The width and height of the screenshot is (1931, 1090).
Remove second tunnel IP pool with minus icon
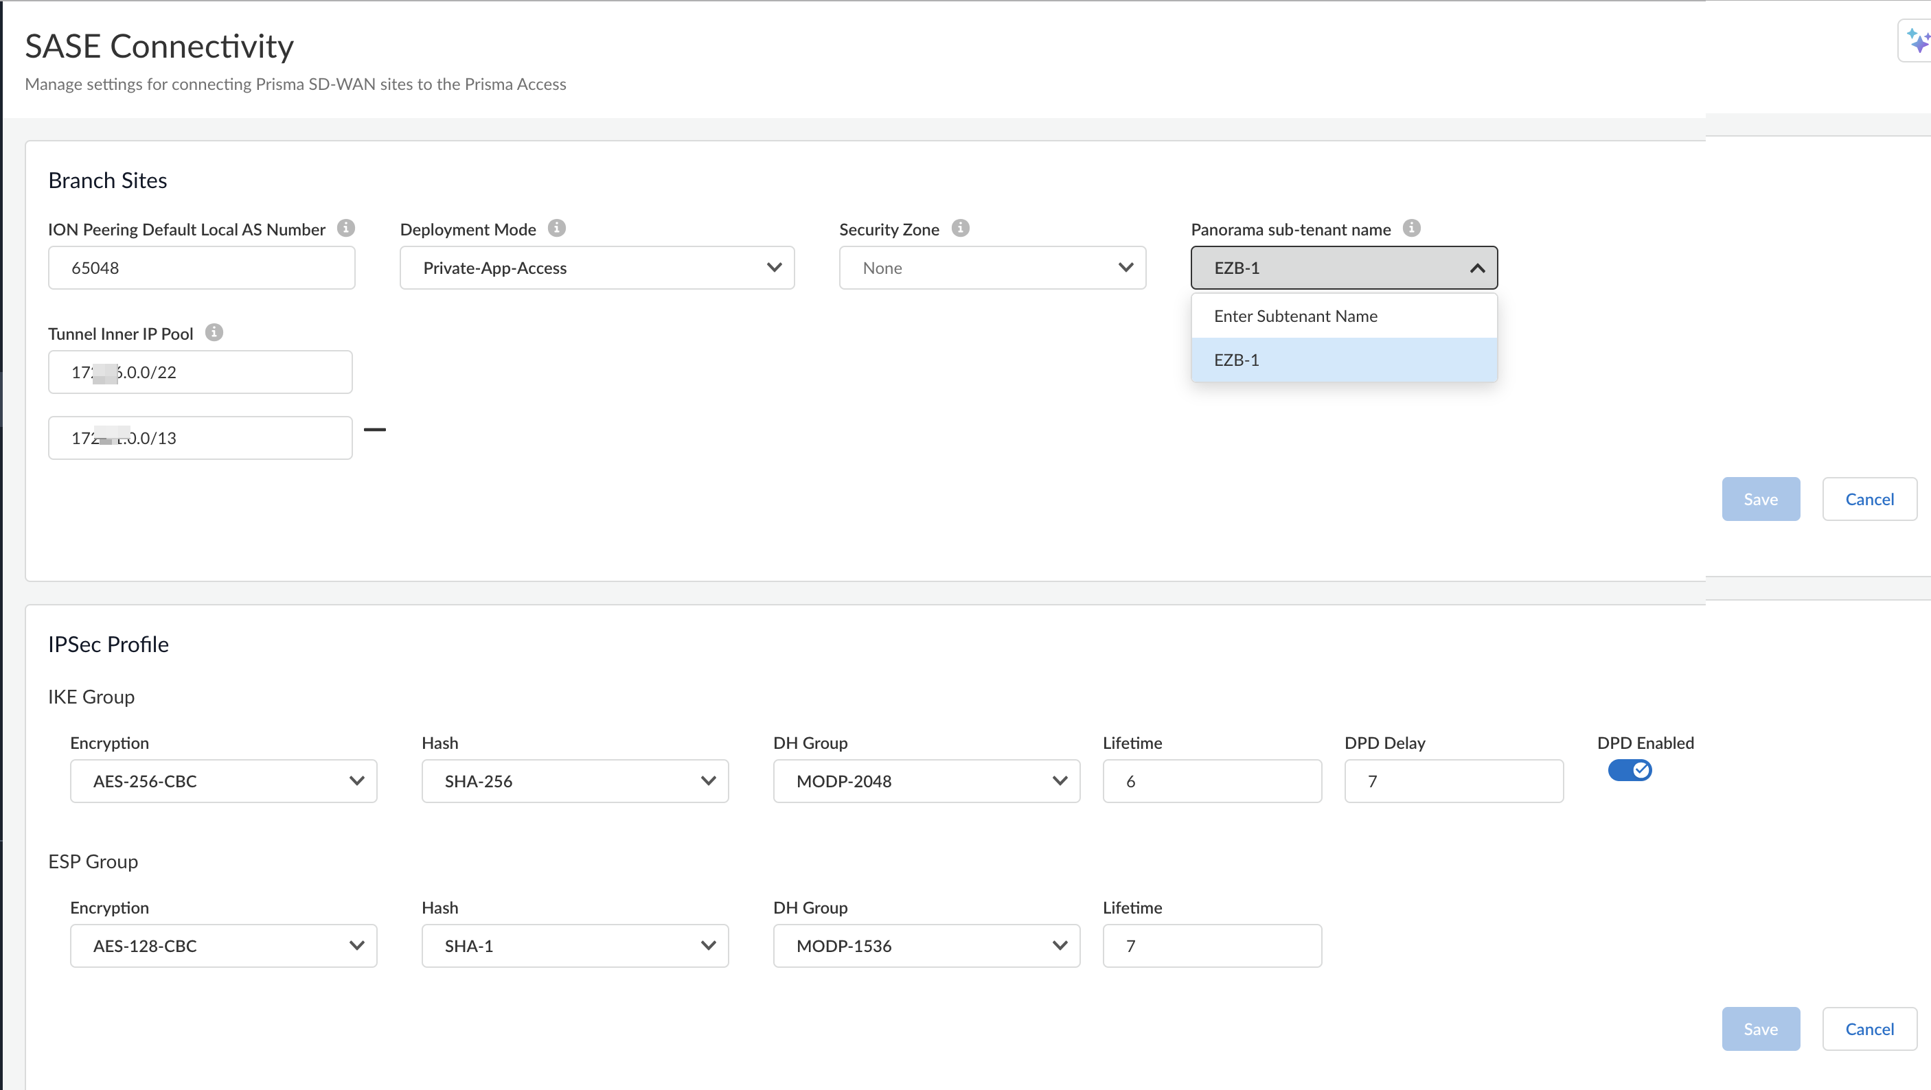point(375,429)
